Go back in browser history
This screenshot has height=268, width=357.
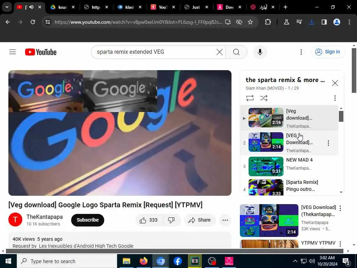pyautogui.click(x=8, y=22)
